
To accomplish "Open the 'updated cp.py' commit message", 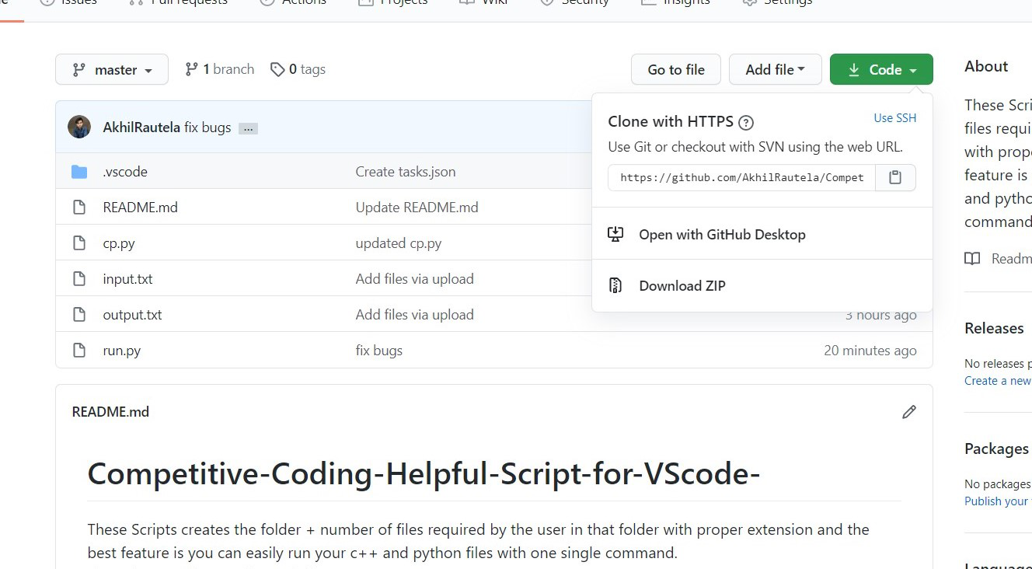I will 399,243.
